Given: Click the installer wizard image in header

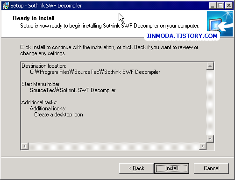Looking at the screenshot, I should coord(220,23).
